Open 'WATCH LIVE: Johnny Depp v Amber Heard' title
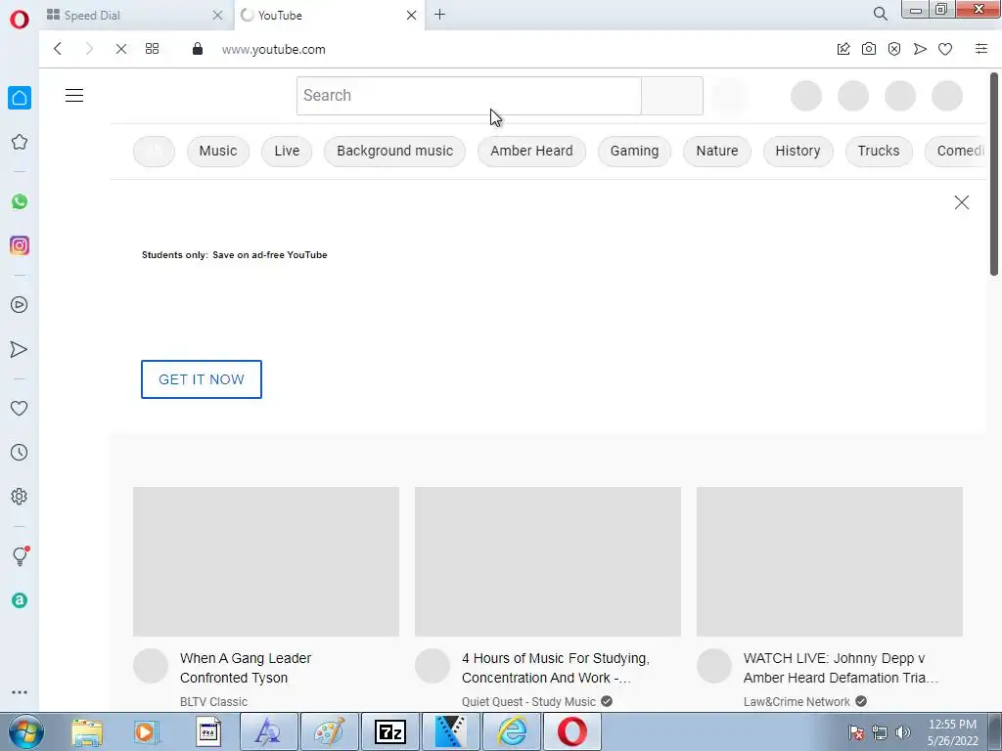Image resolution: width=1002 pixels, height=751 pixels. pyautogui.click(x=841, y=668)
